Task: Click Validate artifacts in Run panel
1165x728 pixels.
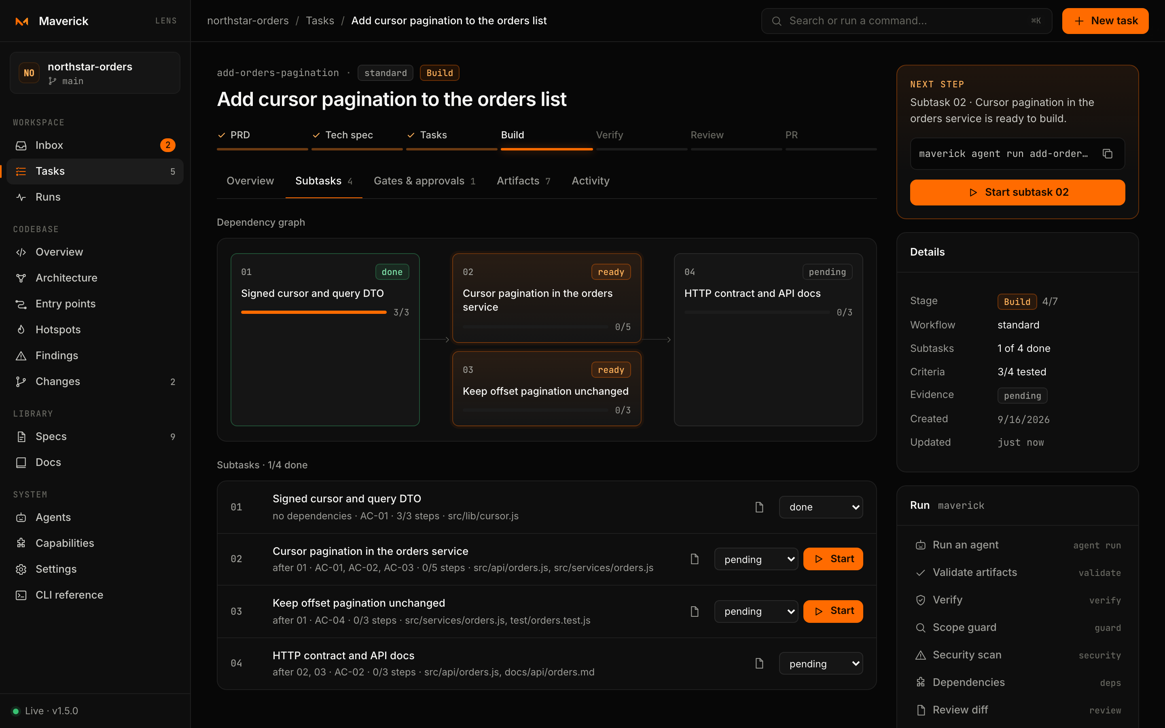Action: [x=1017, y=573]
